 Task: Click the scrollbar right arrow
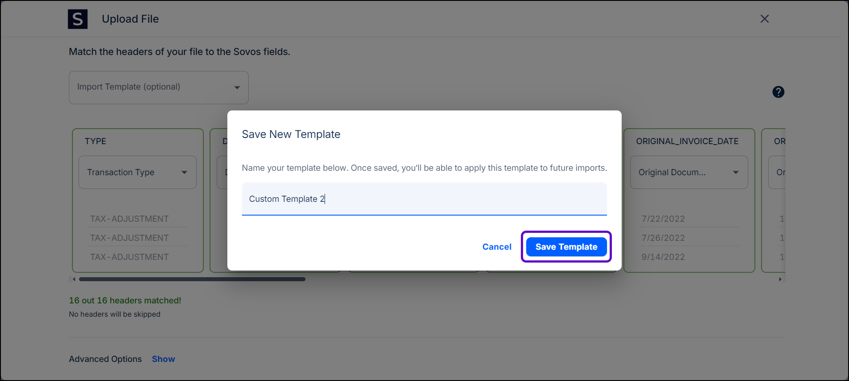(780, 279)
